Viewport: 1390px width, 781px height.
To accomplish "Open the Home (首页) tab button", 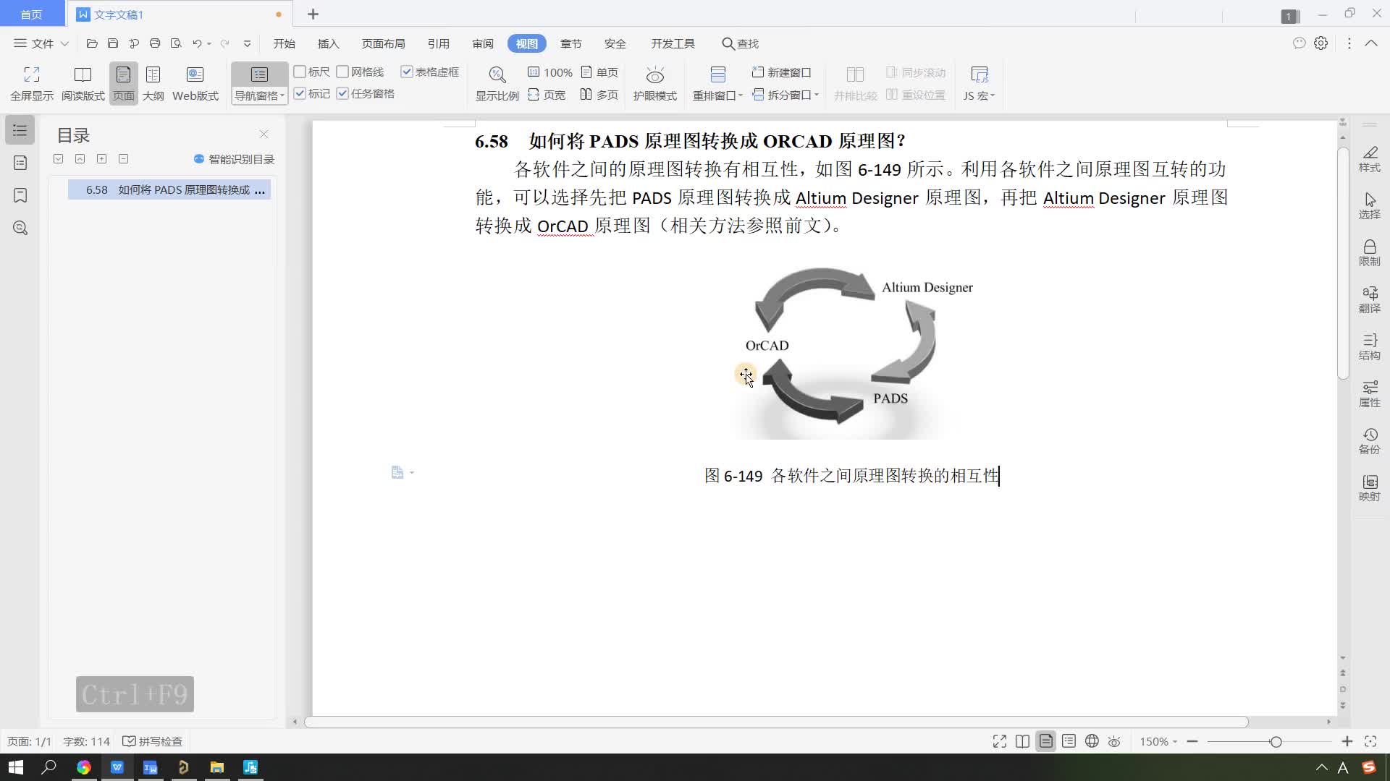I will pos(31,14).
